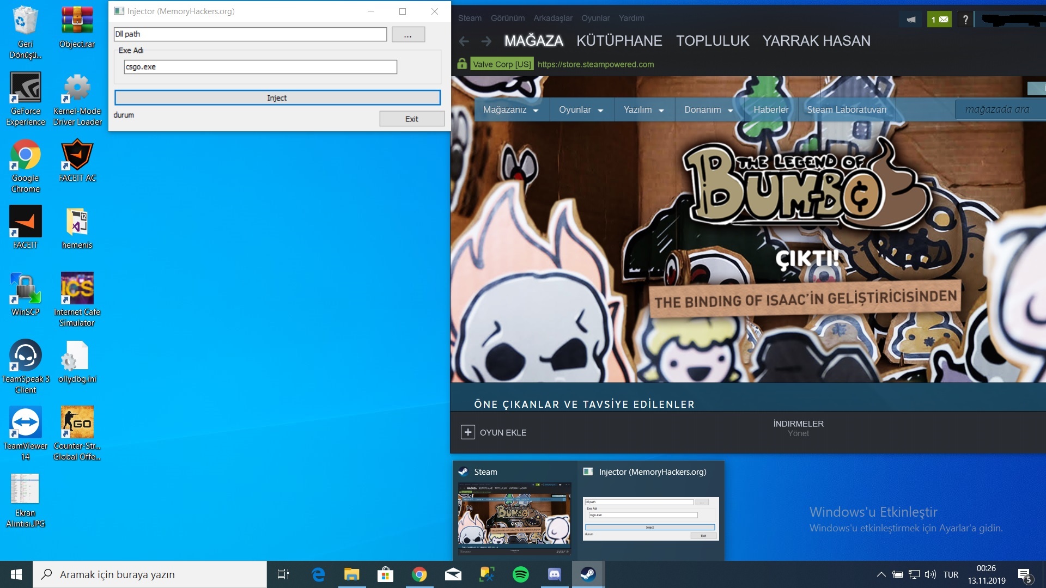Open Kernel-Mode Driver Loader shortcut
This screenshot has width=1046, height=588.
pos(77,99)
